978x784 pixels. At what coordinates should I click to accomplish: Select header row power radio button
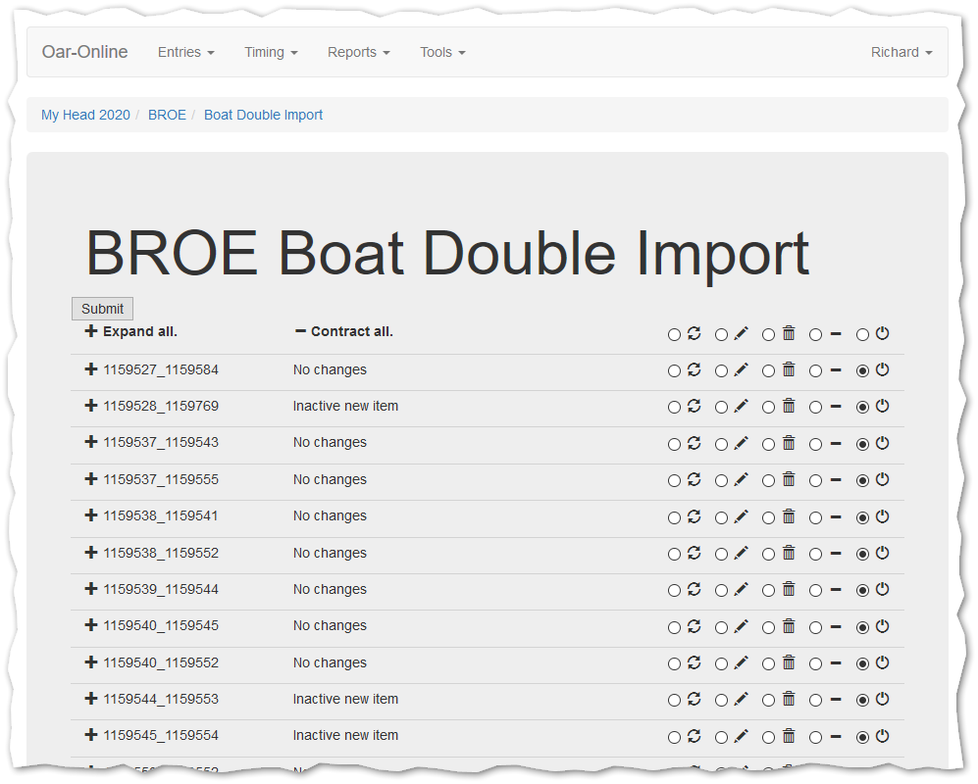click(862, 335)
